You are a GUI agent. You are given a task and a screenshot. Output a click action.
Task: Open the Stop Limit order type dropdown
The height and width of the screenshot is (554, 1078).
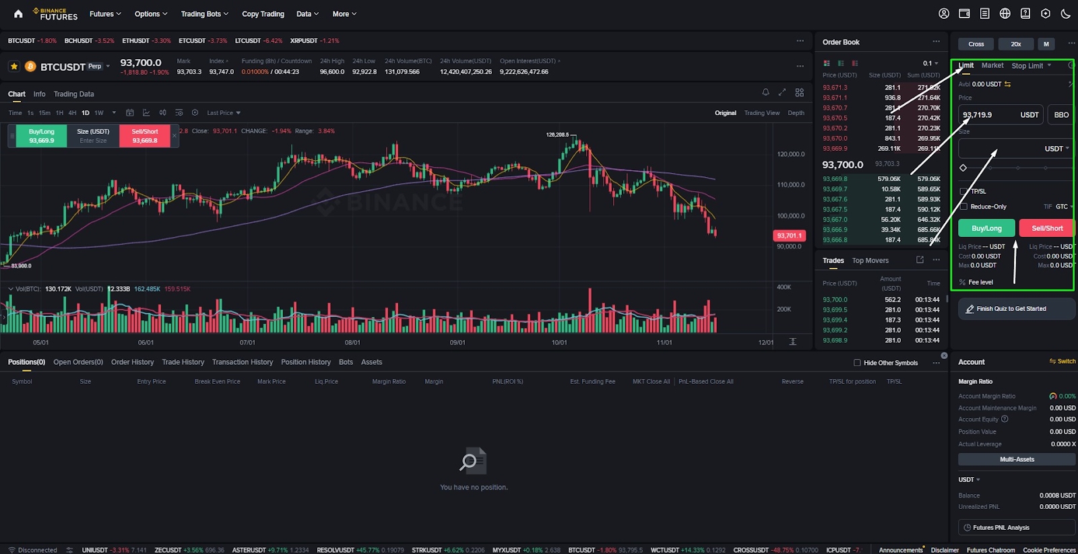(x=1032, y=65)
